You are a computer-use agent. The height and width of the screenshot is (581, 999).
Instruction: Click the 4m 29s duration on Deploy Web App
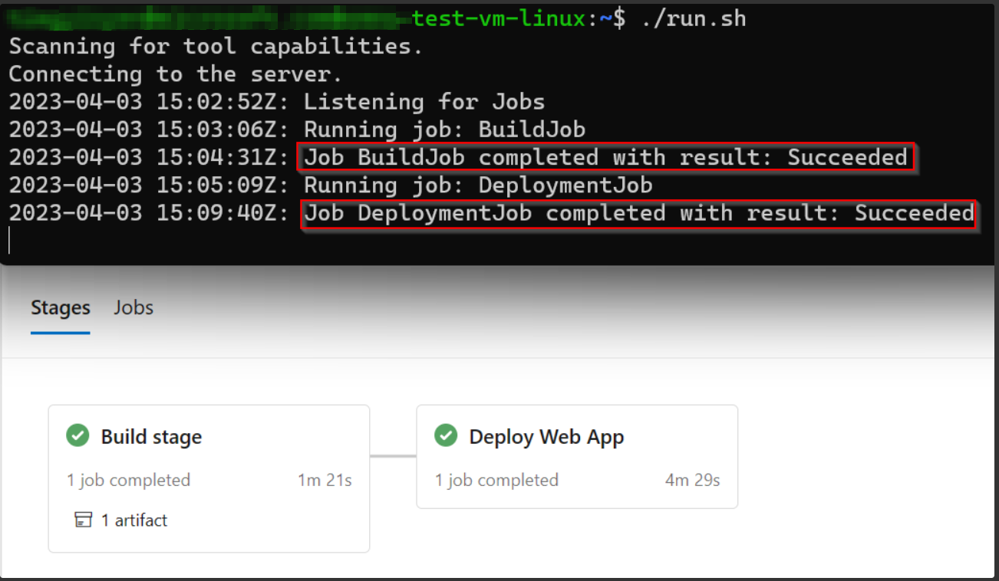coord(693,481)
